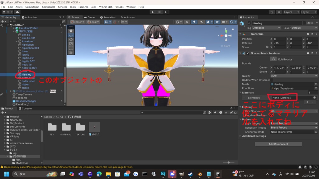Toggle Static checkbox
Image resolution: width=319 pixels, height=179 pixels.
304,23
